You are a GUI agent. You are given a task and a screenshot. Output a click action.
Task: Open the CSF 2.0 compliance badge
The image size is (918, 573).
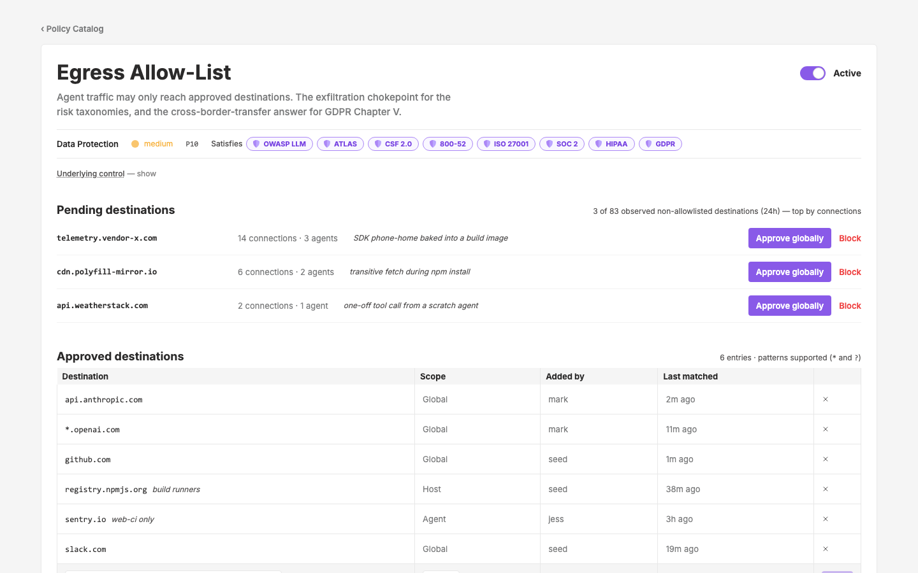[x=393, y=144]
